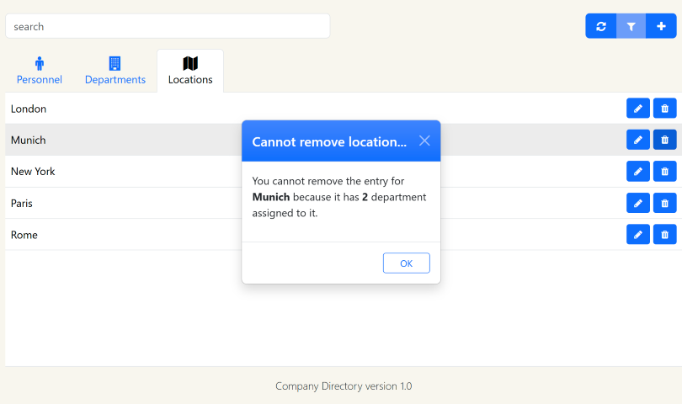Select the Rome row text

coord(24,235)
